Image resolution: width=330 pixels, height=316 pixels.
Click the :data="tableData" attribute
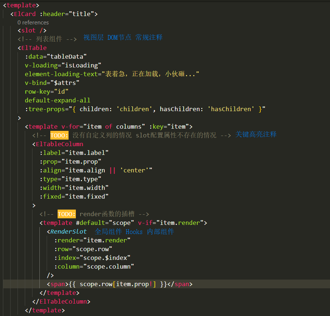coord(56,56)
